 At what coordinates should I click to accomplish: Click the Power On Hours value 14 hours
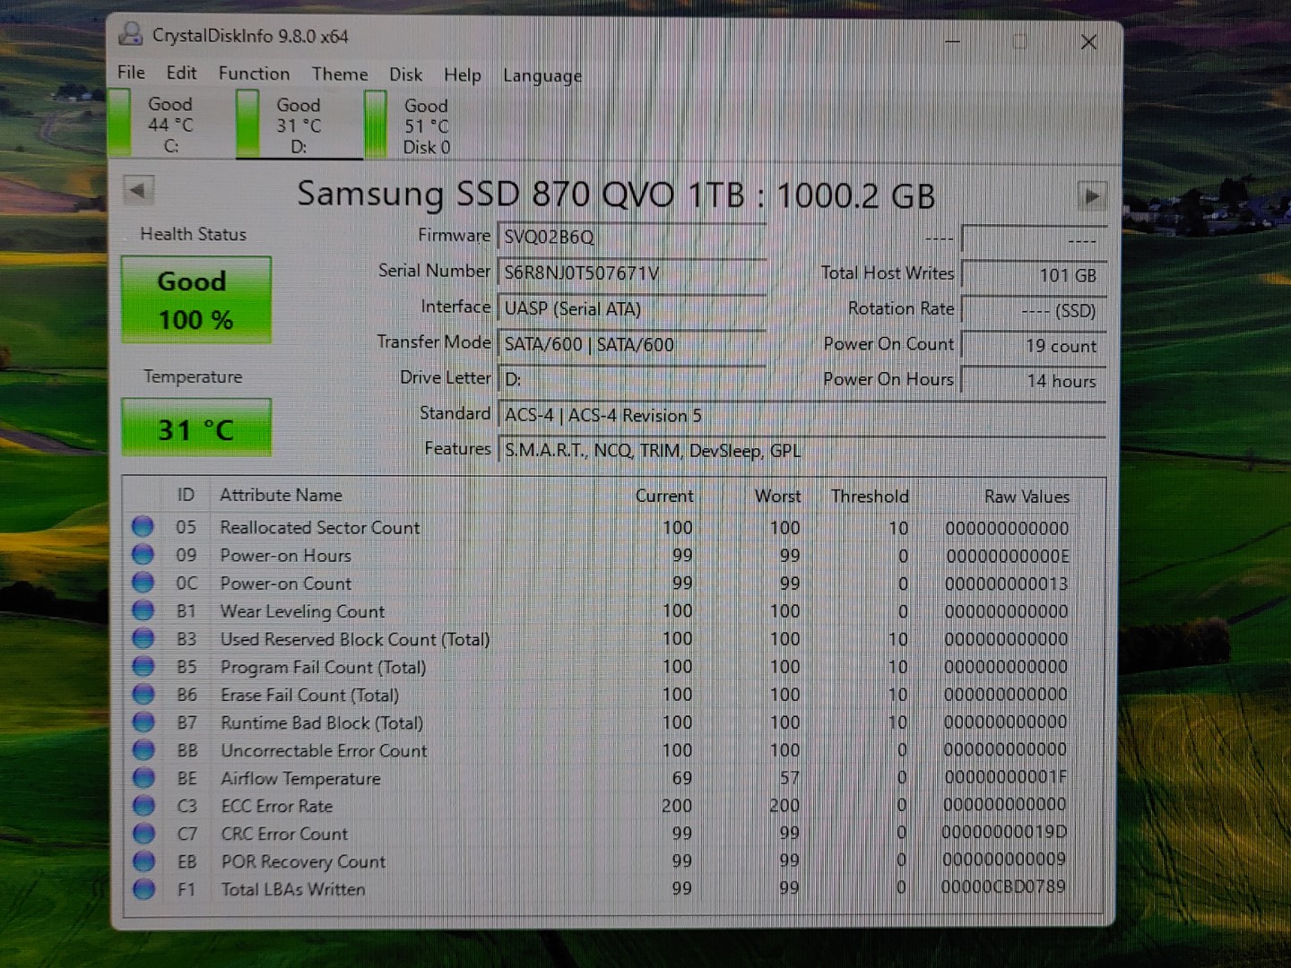1034,380
